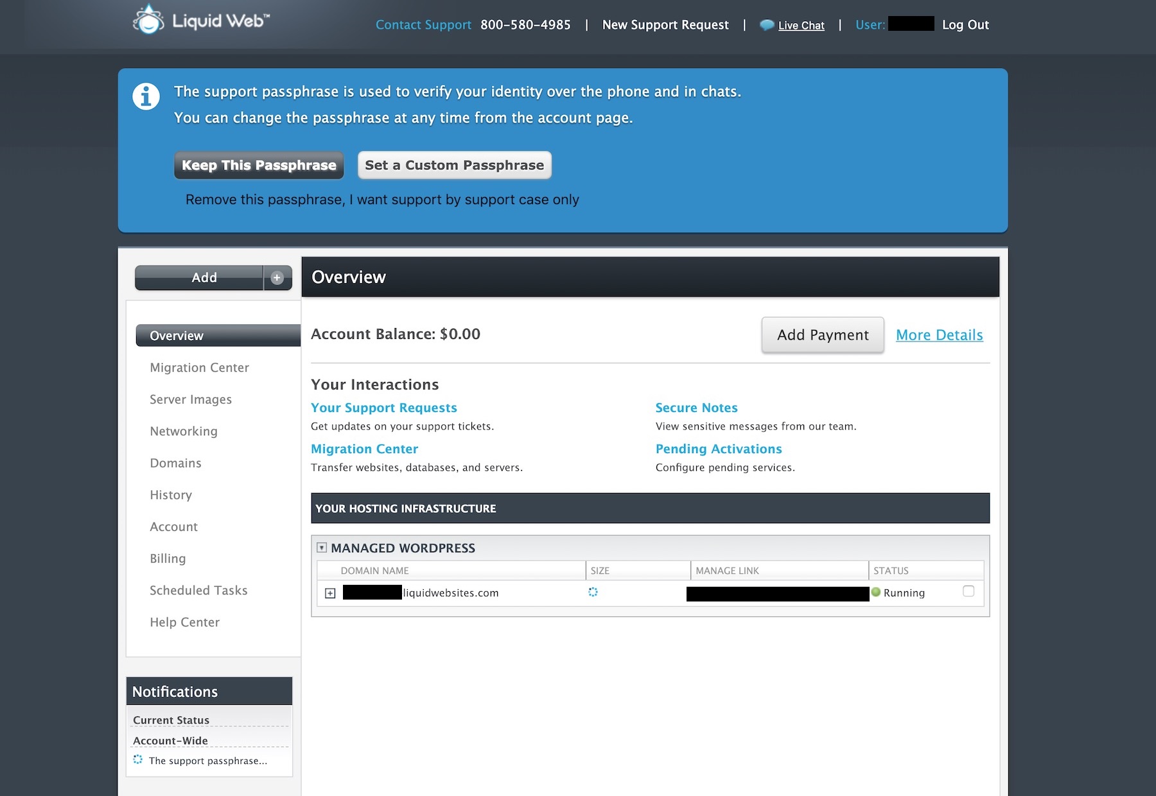Click the spinner beside support passphrase notification
Image resolution: width=1156 pixels, height=796 pixels.
click(x=138, y=759)
